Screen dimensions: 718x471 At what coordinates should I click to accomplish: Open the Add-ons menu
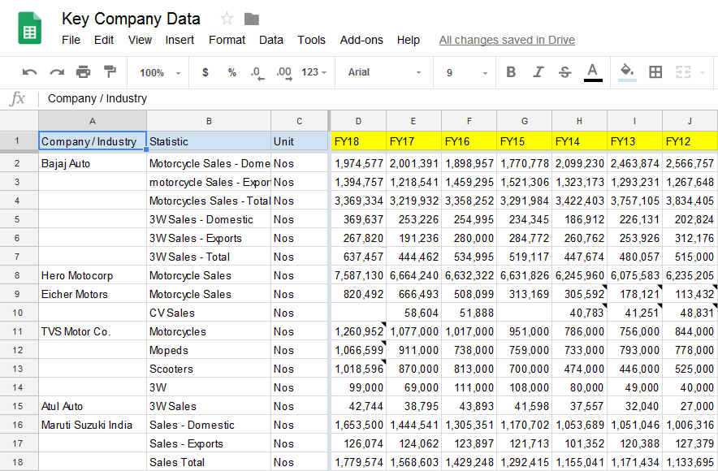[361, 41]
